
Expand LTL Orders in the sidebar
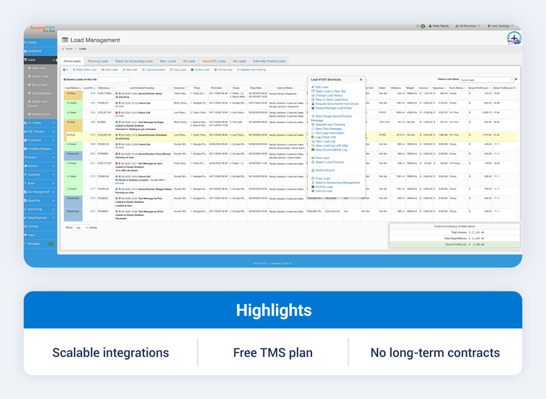[40, 123]
